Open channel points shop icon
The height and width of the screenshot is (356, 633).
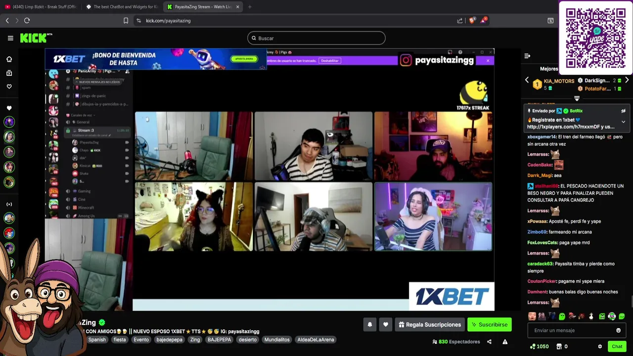coord(559,347)
